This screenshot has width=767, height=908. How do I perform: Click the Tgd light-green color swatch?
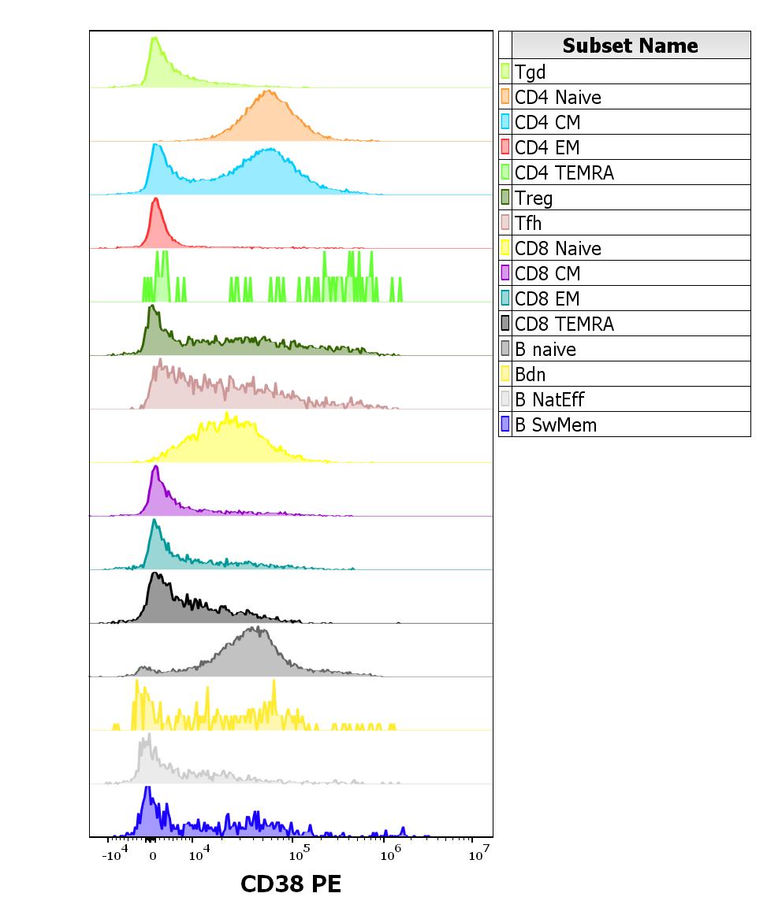point(505,72)
